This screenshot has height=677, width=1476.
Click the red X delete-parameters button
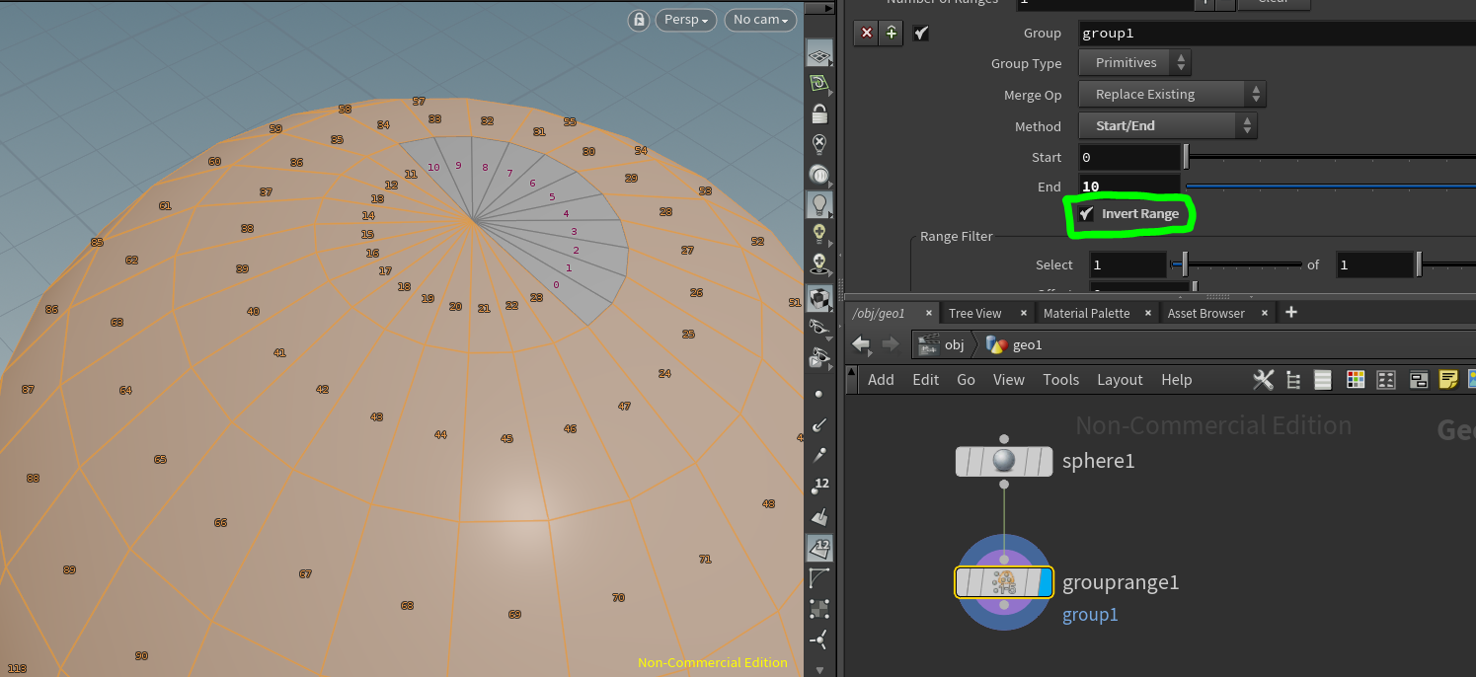[866, 33]
